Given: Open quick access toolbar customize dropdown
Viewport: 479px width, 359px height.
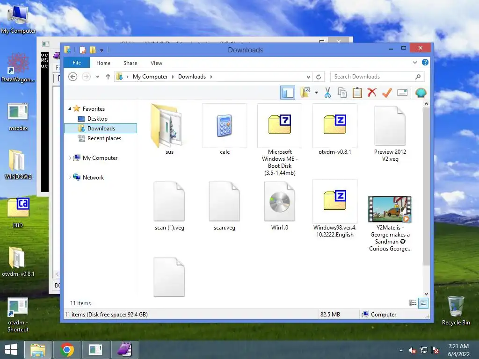Looking at the screenshot, I should 102,50.
